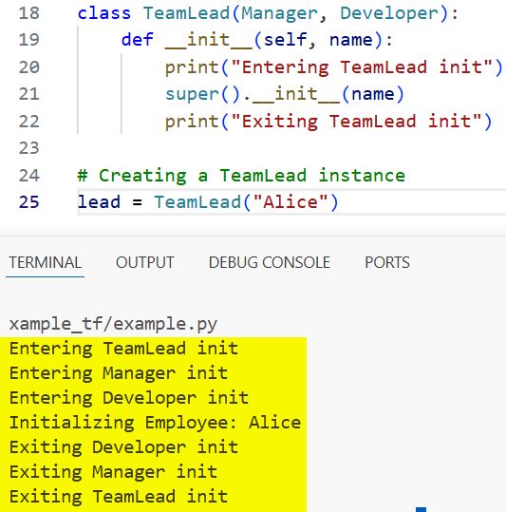Screen dimensions: 506x512
Task: Click 'super' on line 21
Action: 192,94
